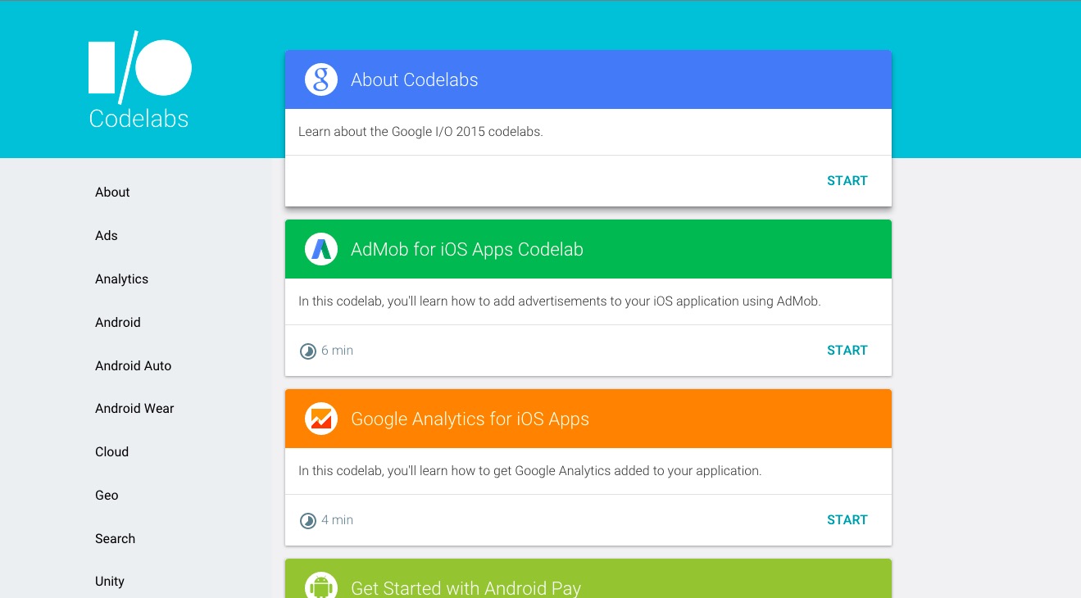This screenshot has height=598, width=1081.
Task: Select the AdMob icon on the iOS Apps card
Action: click(x=320, y=249)
